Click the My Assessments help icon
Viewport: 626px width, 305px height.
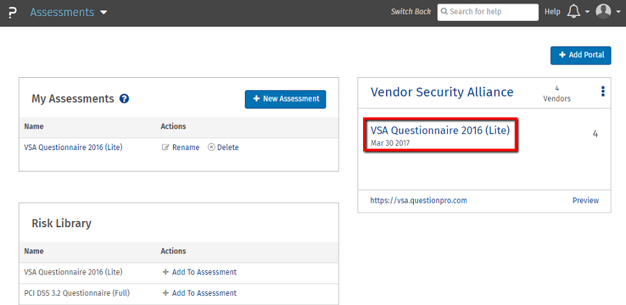tap(125, 99)
